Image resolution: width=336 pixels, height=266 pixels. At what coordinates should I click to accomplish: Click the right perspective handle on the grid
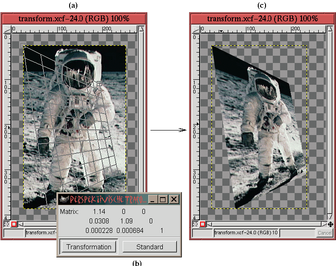[x=99, y=83]
